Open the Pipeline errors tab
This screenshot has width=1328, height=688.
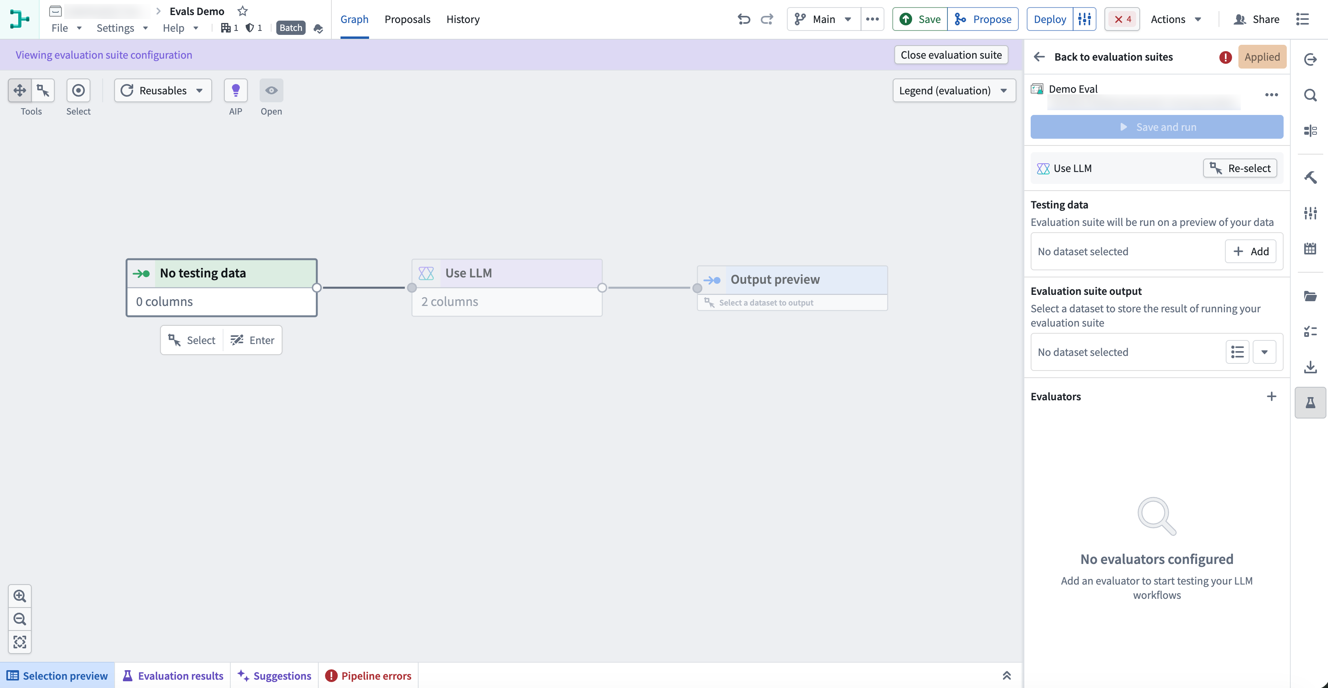[x=368, y=675]
